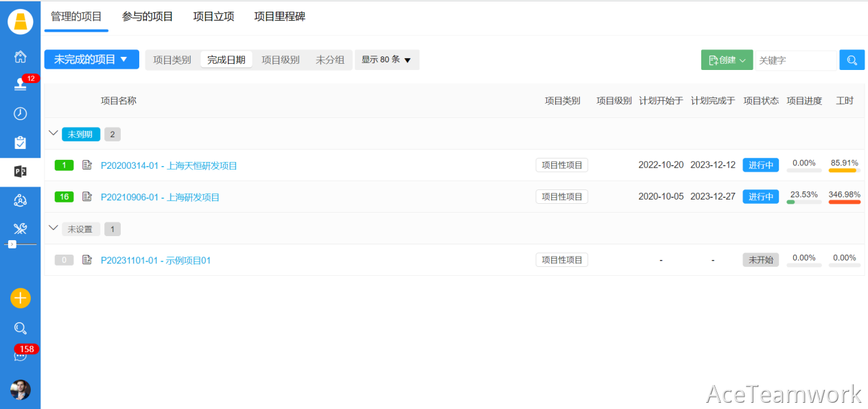
Task: Select the 未分组 grouping option
Action: tap(329, 60)
